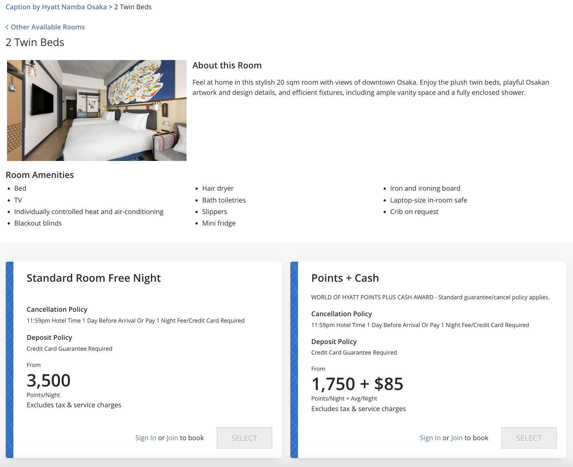This screenshot has height=467, width=573.
Task: Click the Crib on request amenity
Action: (414, 212)
